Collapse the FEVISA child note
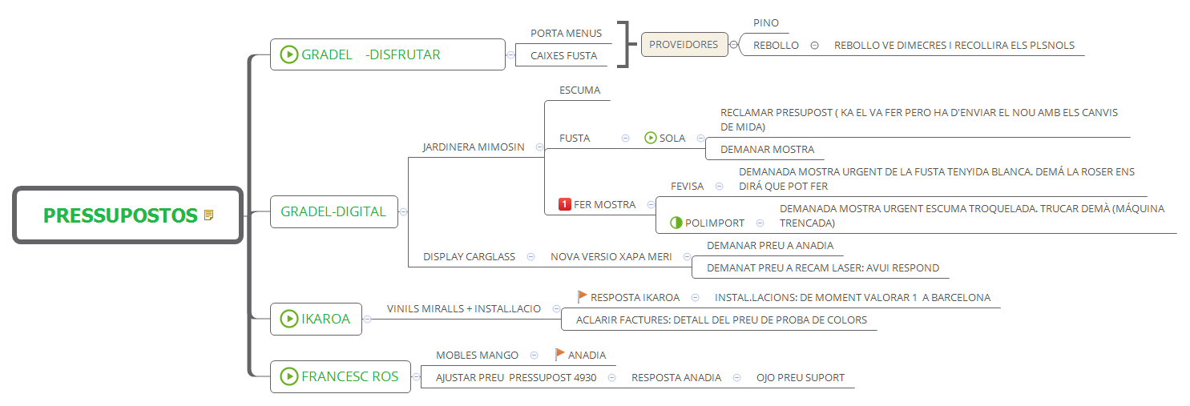The image size is (1190, 406). (719, 186)
